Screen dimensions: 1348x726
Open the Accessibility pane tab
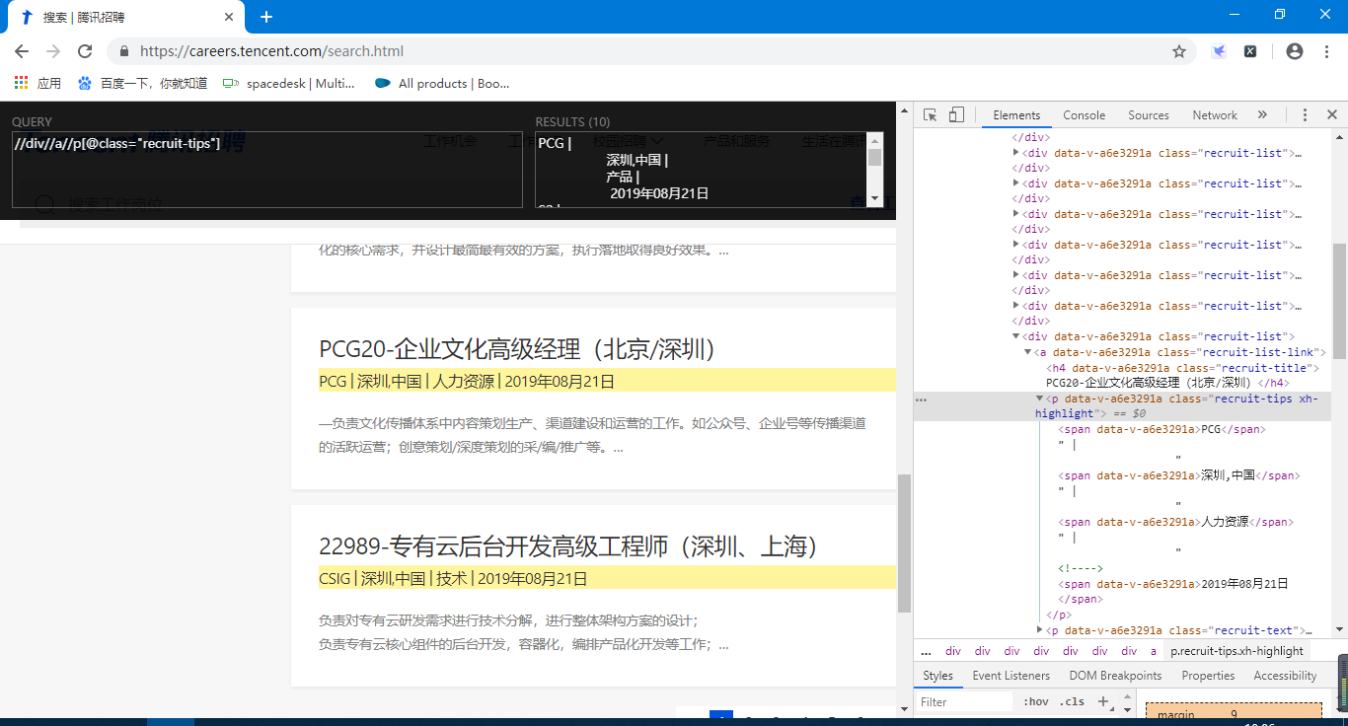pyautogui.click(x=1285, y=676)
